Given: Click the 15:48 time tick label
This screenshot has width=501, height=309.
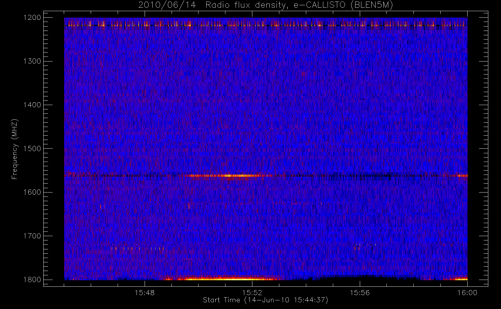Looking at the screenshot, I should 145,293.
